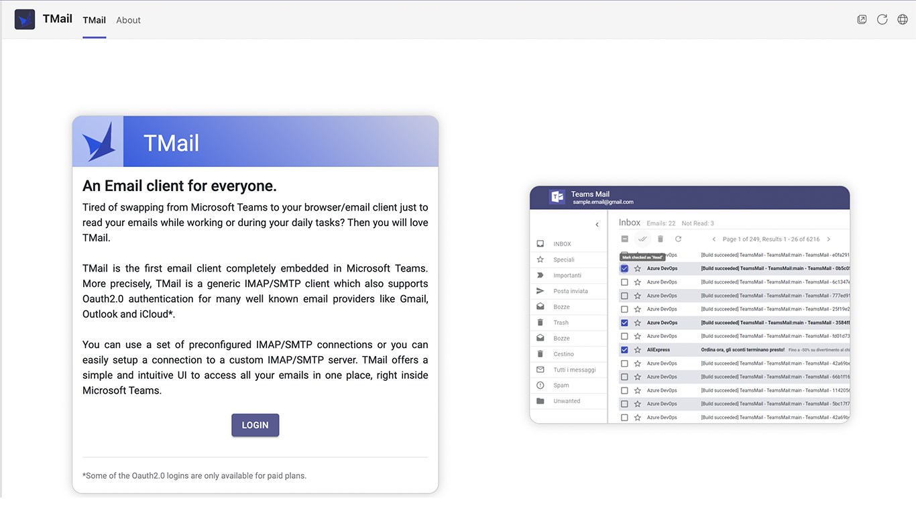Switch to the About tab

click(x=128, y=20)
